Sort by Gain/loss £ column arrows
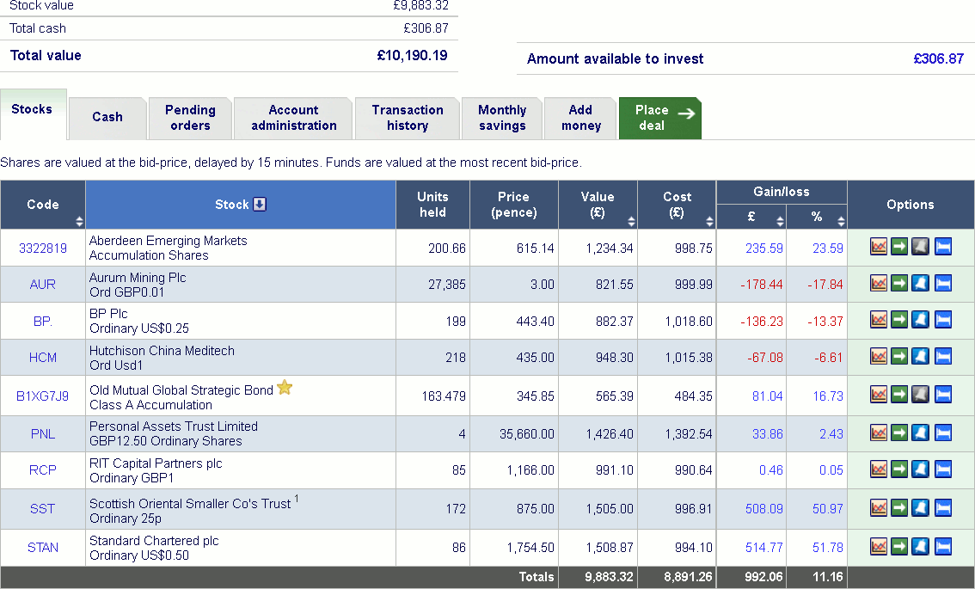The height and width of the screenshot is (589, 975). (780, 222)
